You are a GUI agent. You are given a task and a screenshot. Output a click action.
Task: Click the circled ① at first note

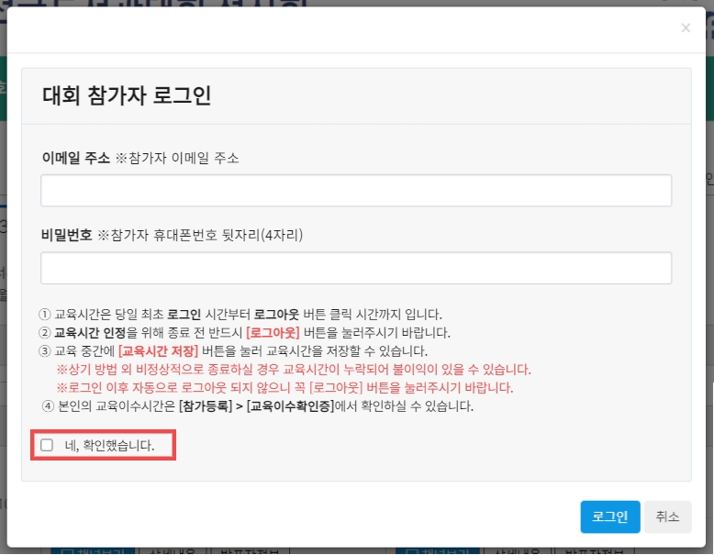(x=46, y=314)
